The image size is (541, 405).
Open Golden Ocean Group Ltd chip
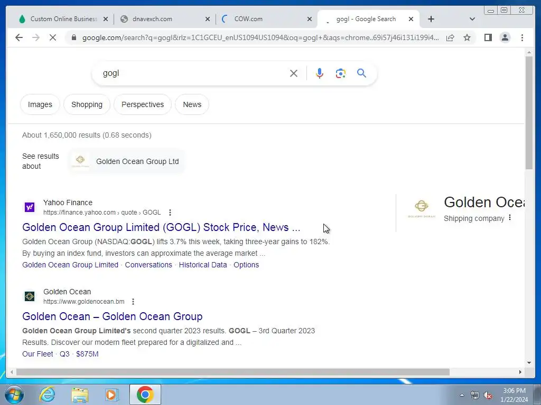pos(126,161)
